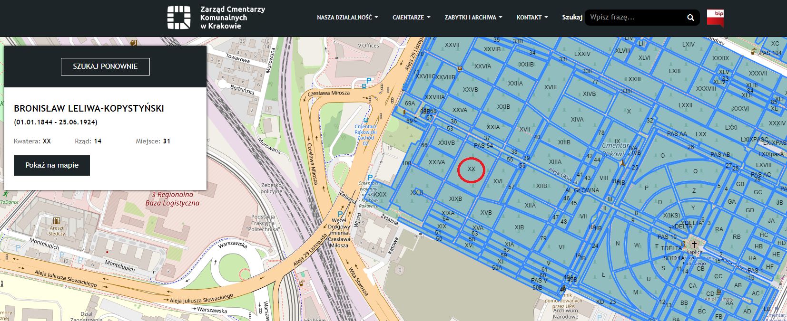Open the Kontakt menu

pos(532,18)
